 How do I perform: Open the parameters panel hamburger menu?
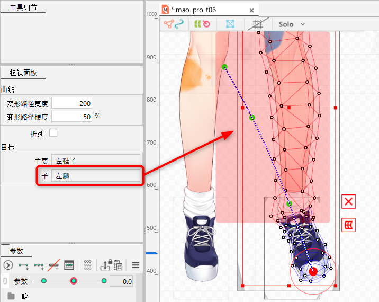point(136,265)
